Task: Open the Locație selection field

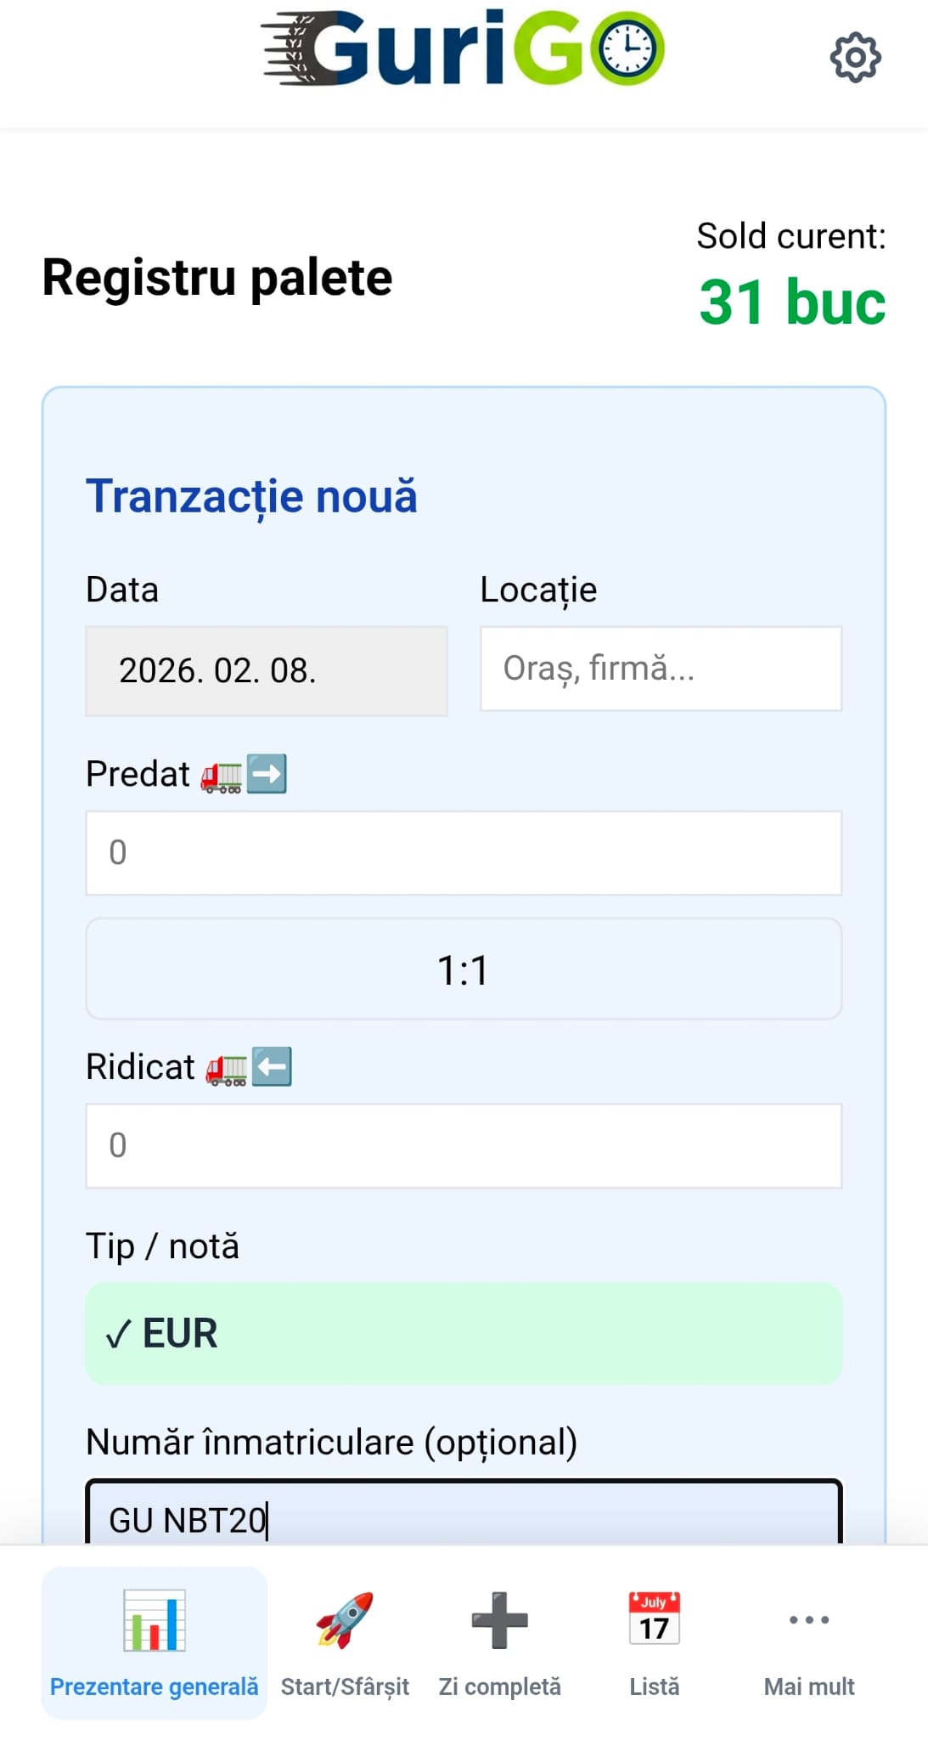Action: [661, 670]
